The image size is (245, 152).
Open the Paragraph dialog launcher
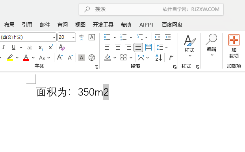(x=174, y=67)
